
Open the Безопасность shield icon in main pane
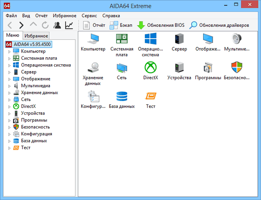(237, 67)
